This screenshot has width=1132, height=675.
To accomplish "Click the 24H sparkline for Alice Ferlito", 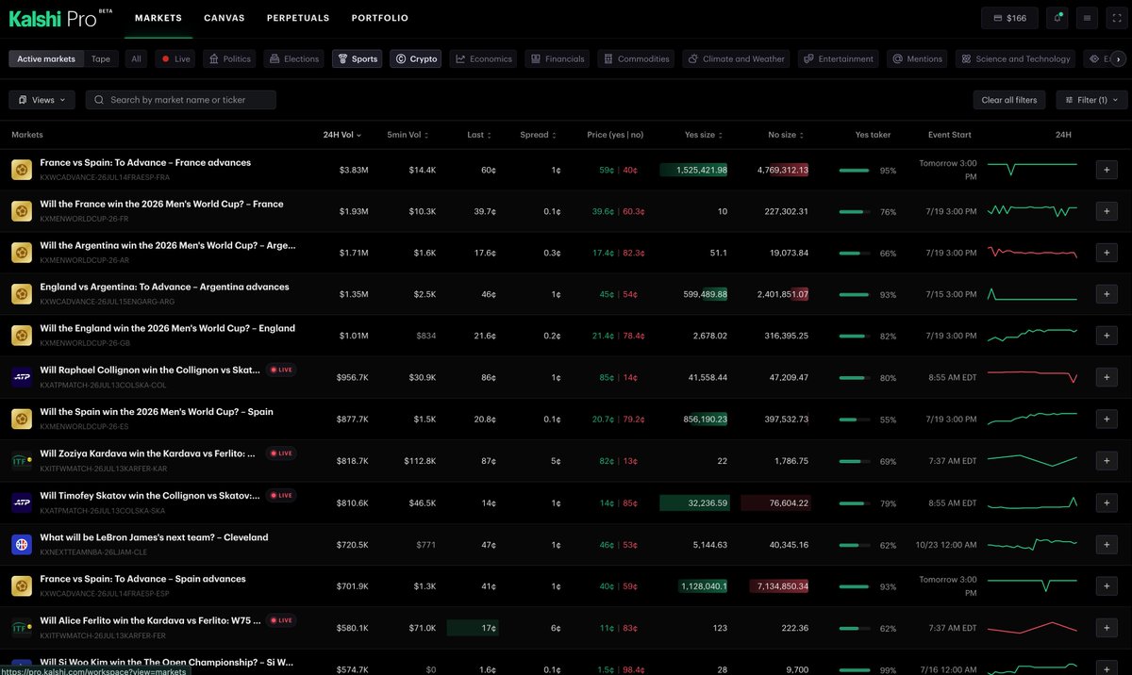I will 1032,627.
